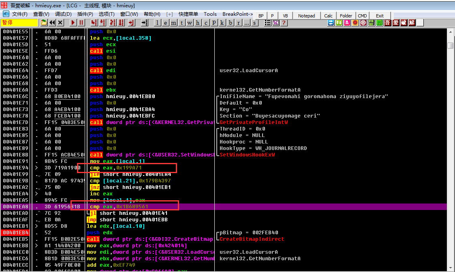Click the Exit button
The height and width of the screenshot is (272, 455).
pyautogui.click(x=380, y=16)
